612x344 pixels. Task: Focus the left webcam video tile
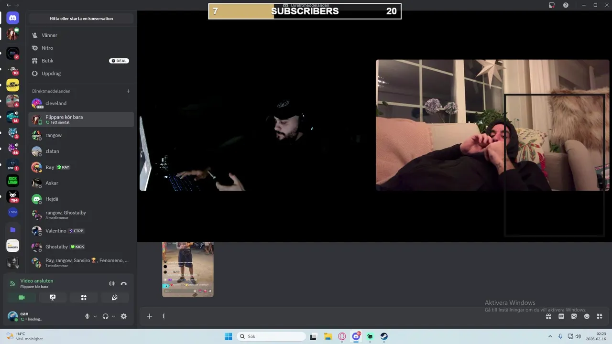click(256, 125)
